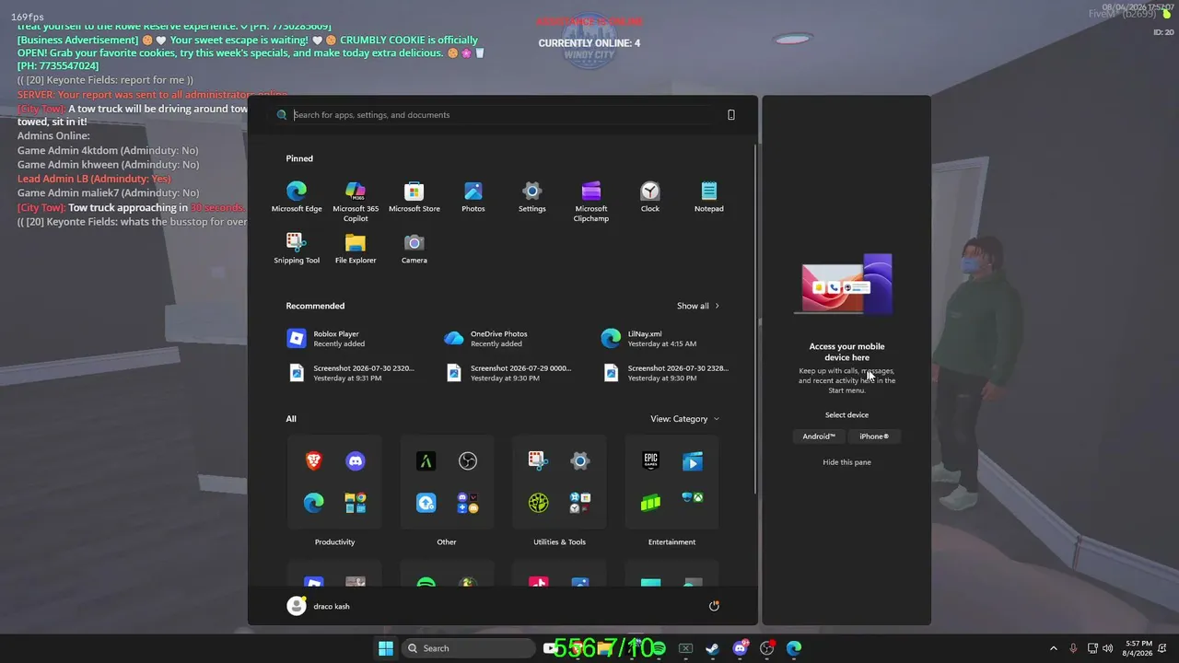Open Movies & TV in Entertainment group

pos(693,461)
